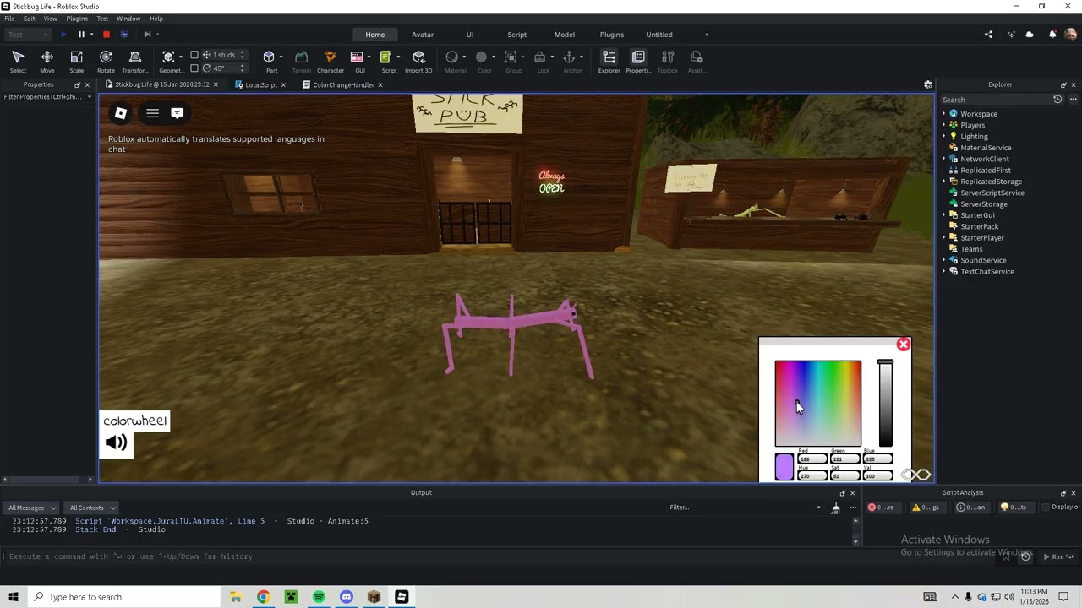The height and width of the screenshot is (608, 1082).
Task: Open File Explorer from the taskbar
Action: pos(236,597)
